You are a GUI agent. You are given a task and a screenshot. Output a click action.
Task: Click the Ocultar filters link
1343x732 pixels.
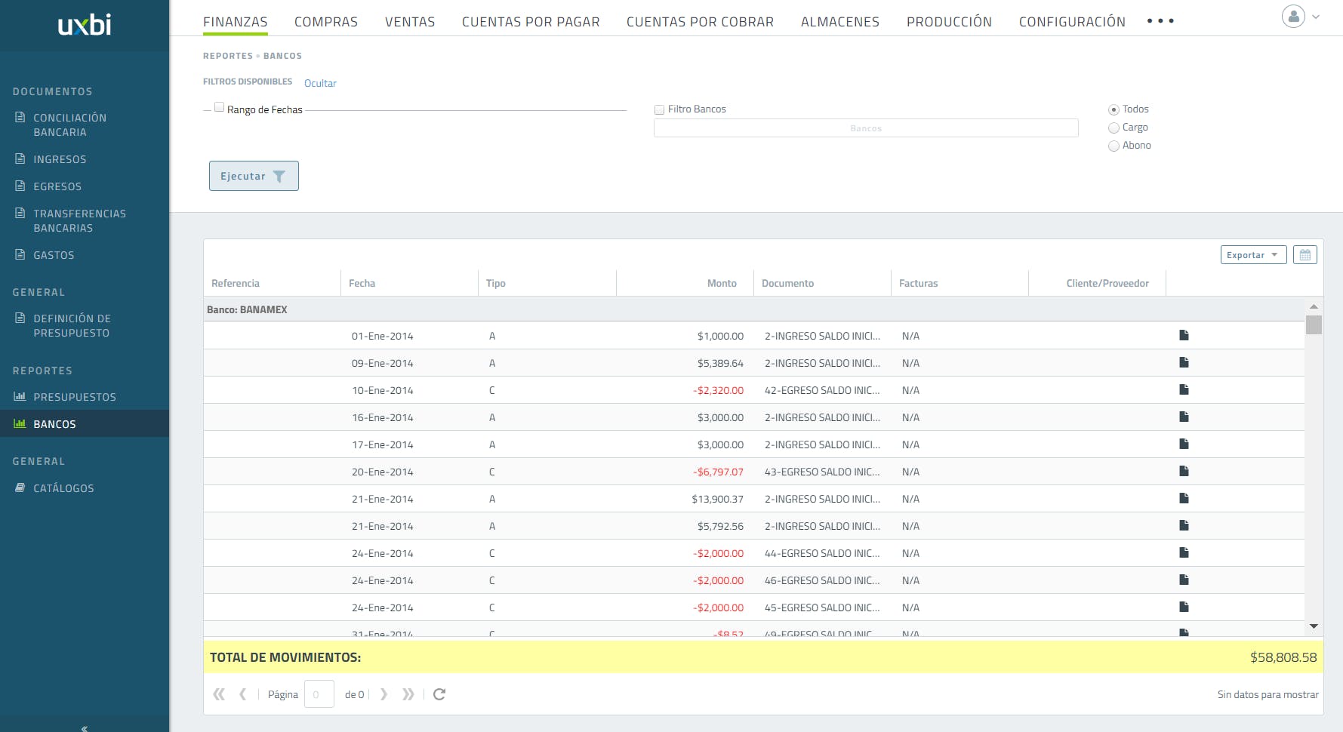tap(320, 83)
